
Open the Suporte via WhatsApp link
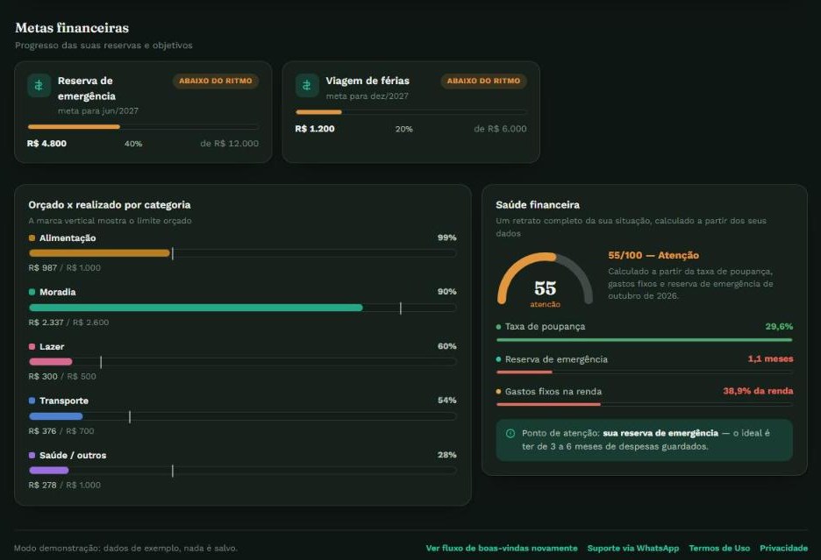[633, 548]
